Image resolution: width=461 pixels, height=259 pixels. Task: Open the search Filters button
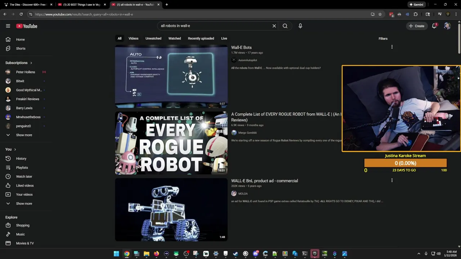click(383, 38)
